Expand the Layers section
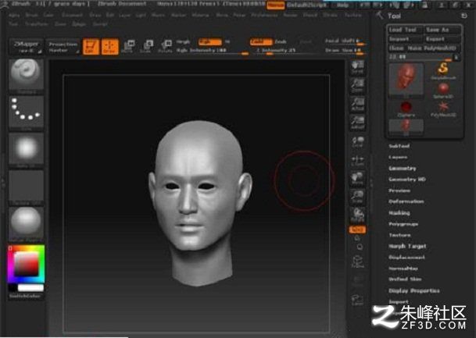This screenshot has height=338, width=476. [x=398, y=158]
